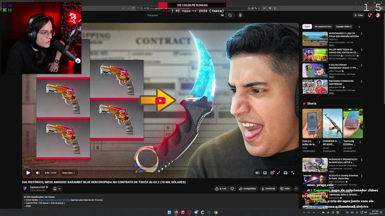Viewport: 385px width, 216px height.
Task: Dislike the video thumbs-down icon
Action: [232, 189]
